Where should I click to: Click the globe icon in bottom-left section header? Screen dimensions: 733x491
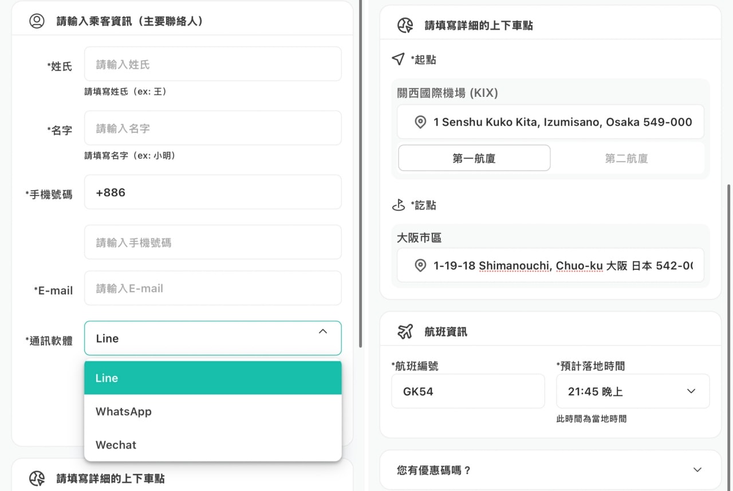click(37, 478)
